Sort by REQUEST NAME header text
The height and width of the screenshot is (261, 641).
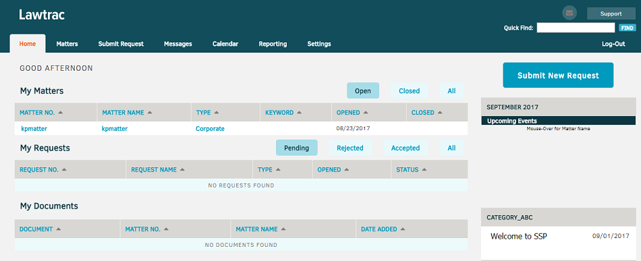click(x=154, y=169)
